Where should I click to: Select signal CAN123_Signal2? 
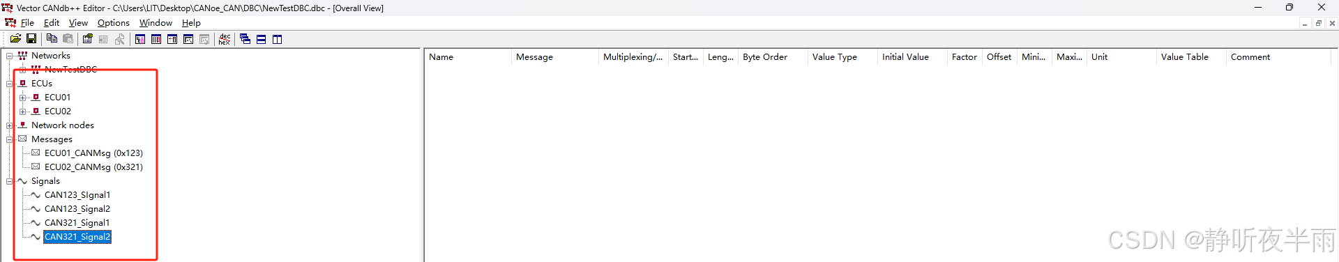click(x=77, y=209)
